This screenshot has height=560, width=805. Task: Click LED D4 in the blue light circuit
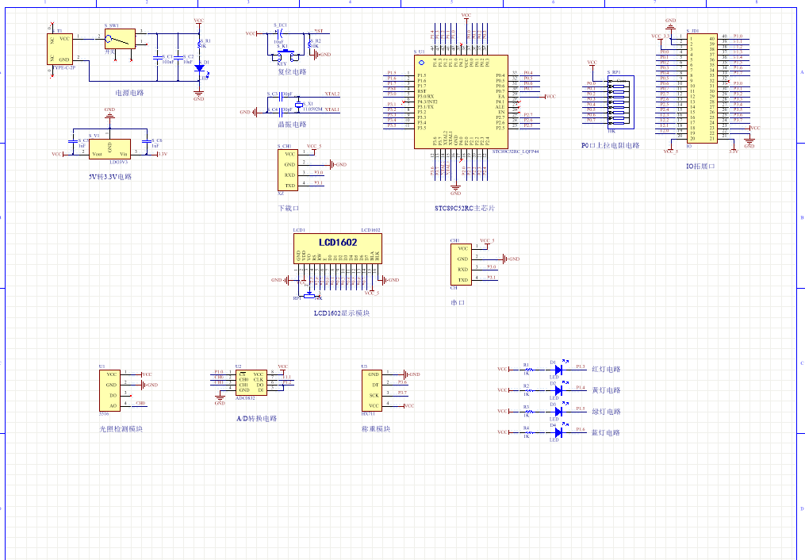click(558, 432)
